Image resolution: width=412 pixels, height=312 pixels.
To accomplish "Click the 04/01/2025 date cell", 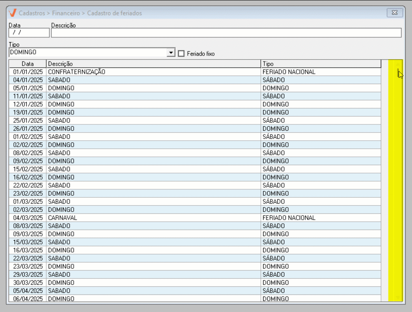I will tap(28, 80).
